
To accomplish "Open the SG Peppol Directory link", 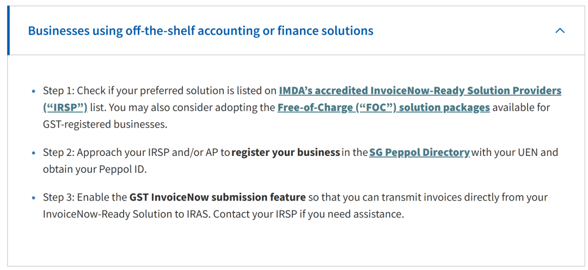I will [419, 153].
